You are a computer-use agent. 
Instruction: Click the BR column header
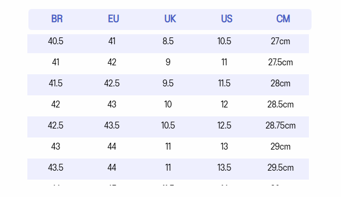(x=57, y=19)
